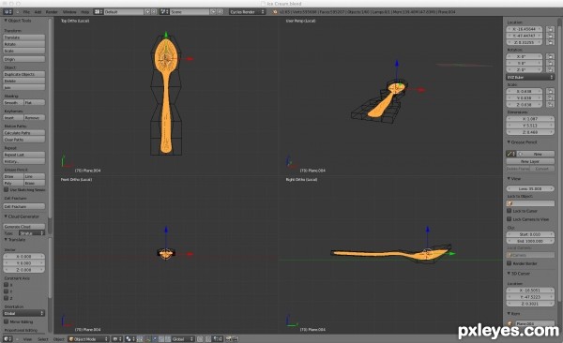The image size is (563, 343).
Task: Delete the current scene with X icon
Action: pyautogui.click(x=221, y=12)
